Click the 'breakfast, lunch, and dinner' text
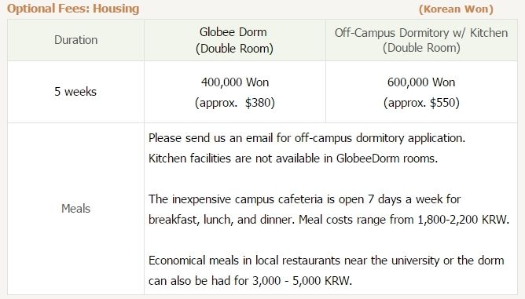The image size is (525, 299). coord(222,220)
